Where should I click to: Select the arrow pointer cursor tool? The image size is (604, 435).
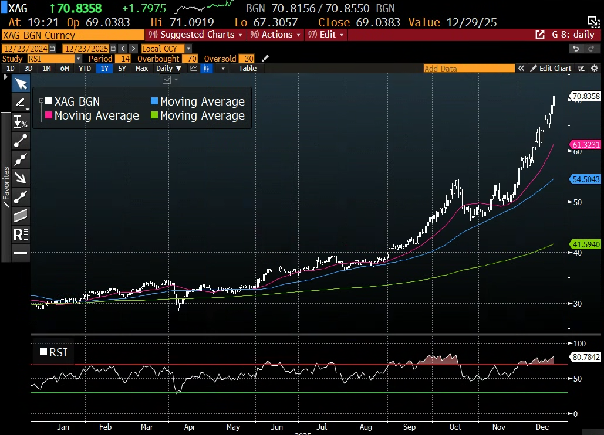[x=21, y=83]
